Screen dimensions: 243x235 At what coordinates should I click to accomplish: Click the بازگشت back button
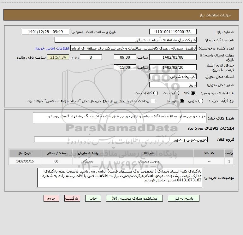click(72, 198)
